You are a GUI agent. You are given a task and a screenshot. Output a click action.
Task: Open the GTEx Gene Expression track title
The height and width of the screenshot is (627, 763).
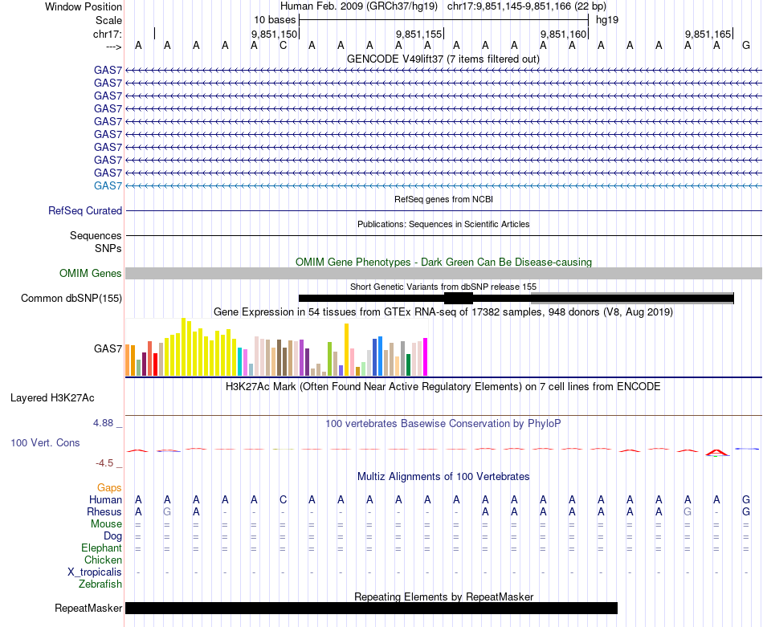pyautogui.click(x=443, y=311)
